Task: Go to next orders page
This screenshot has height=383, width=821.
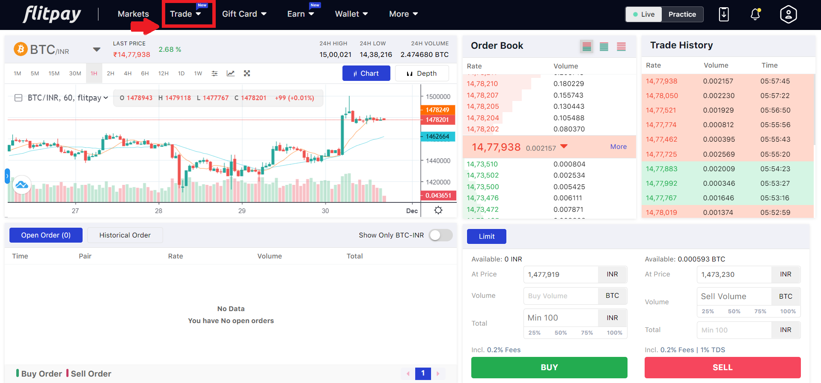Action: tap(438, 374)
